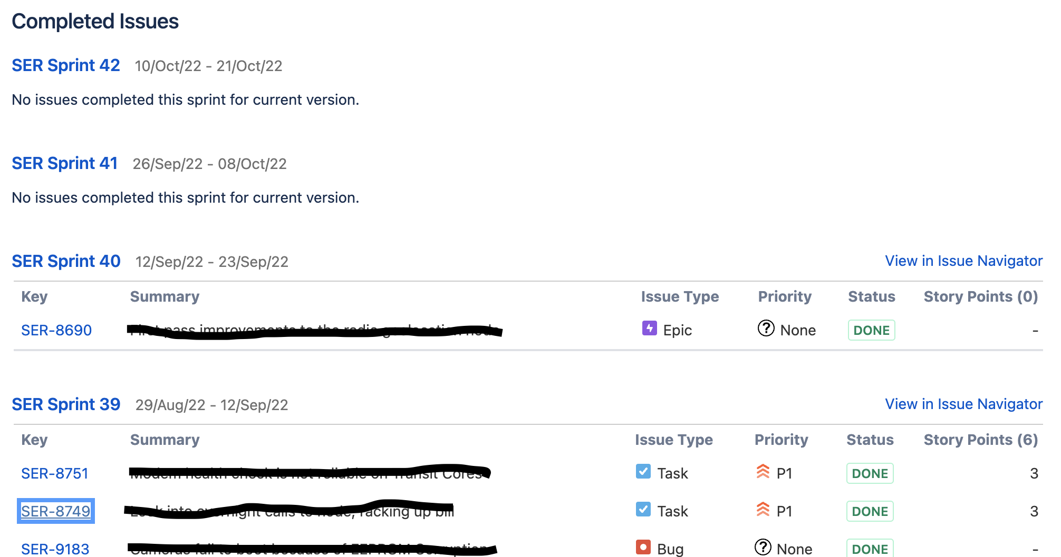Open the SER Sprint 40 link
Screen dimensions: 1061x557
pos(65,261)
